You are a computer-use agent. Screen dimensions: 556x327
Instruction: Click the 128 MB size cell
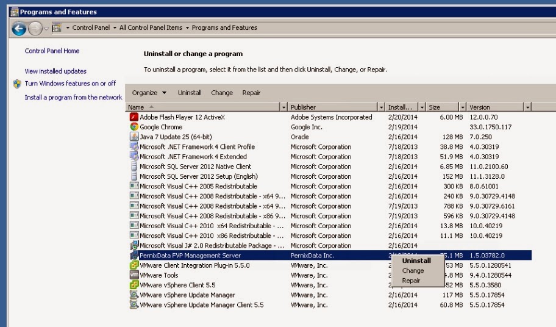click(x=452, y=137)
